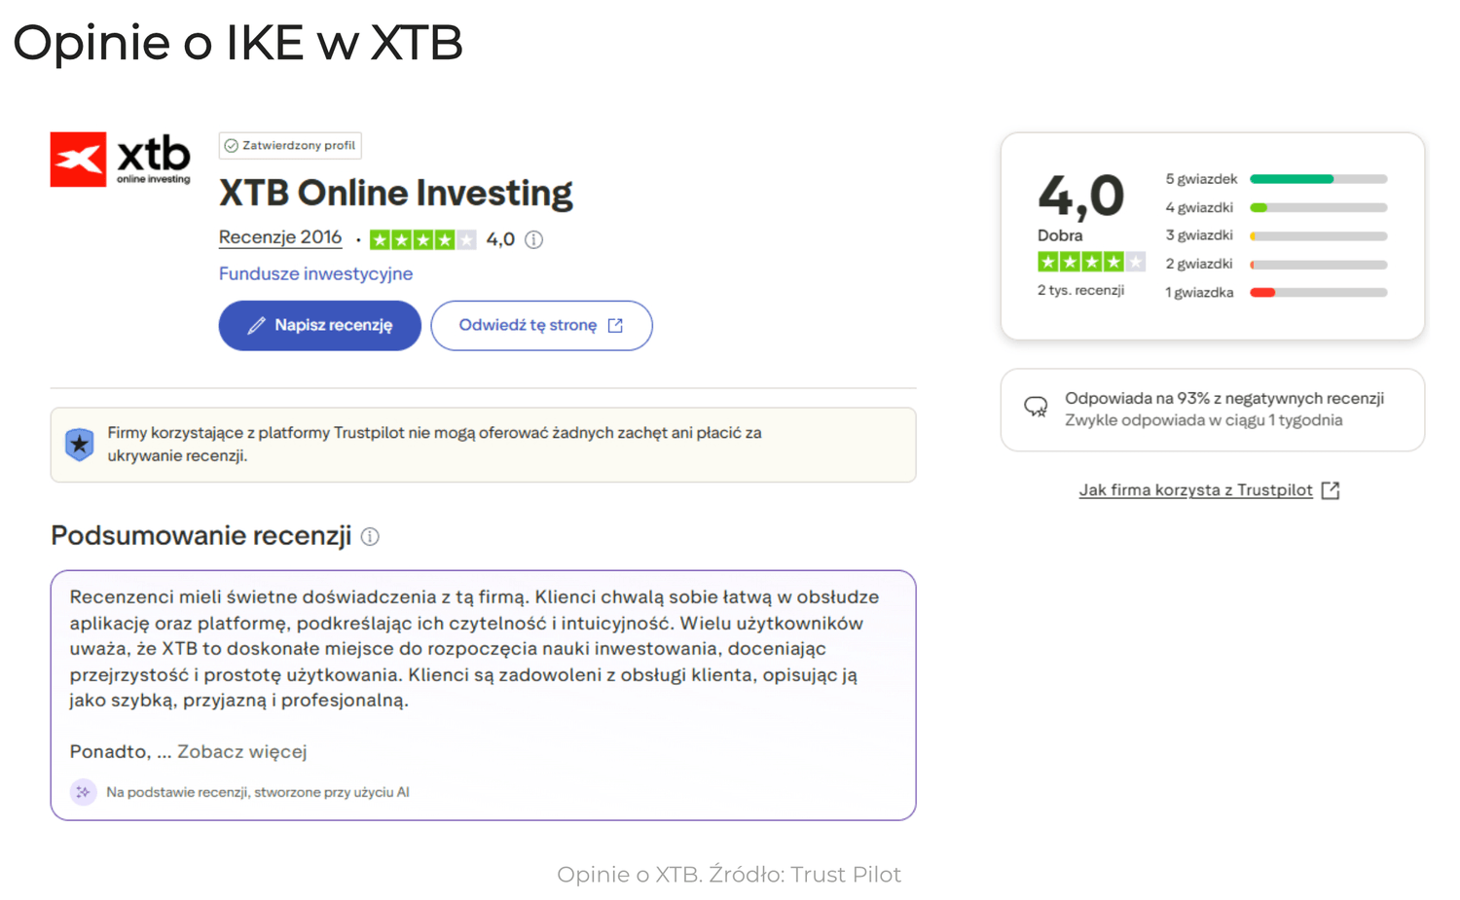
Task: Click the speech bubble reply icon
Action: [x=1036, y=408]
